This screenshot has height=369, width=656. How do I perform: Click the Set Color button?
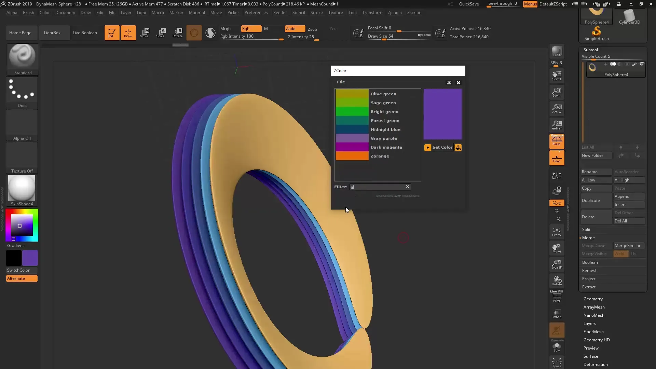point(442,148)
